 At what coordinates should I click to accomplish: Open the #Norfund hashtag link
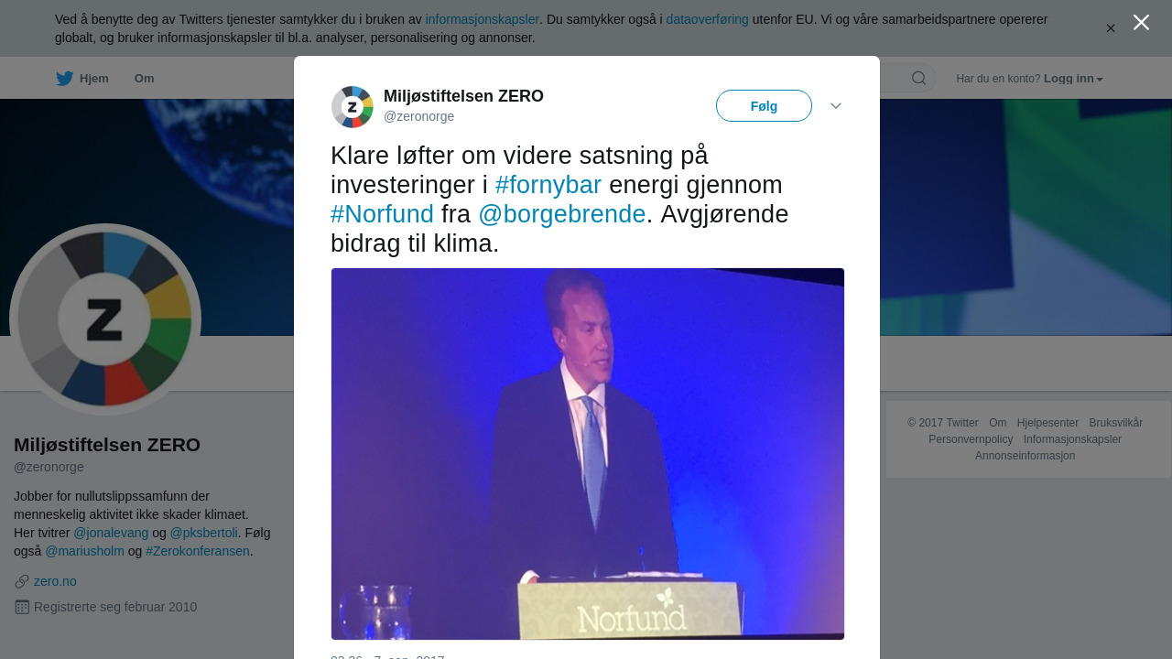coord(382,214)
